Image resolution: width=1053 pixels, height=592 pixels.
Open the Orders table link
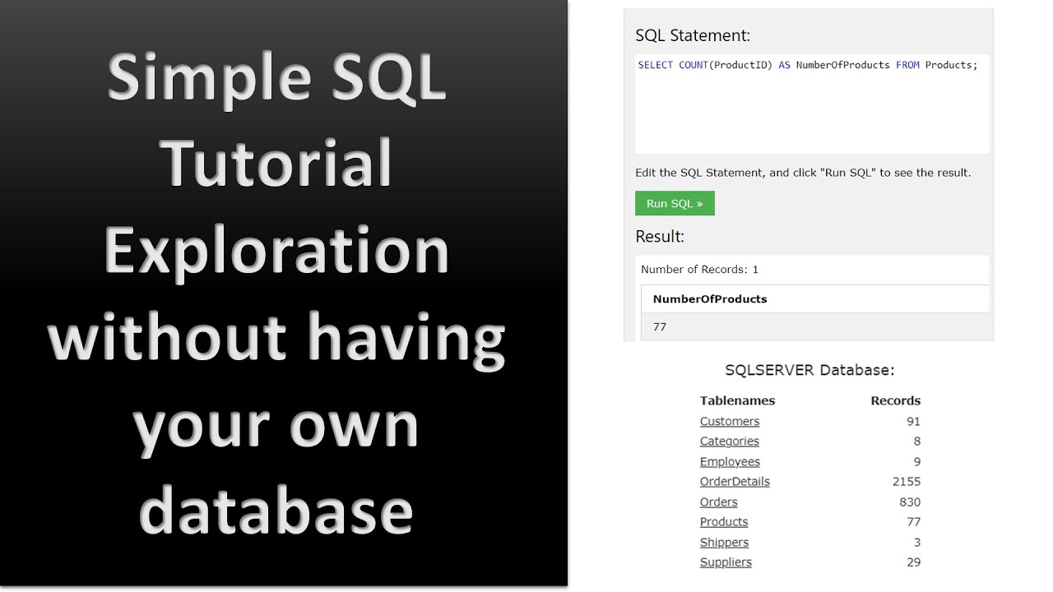click(x=719, y=502)
